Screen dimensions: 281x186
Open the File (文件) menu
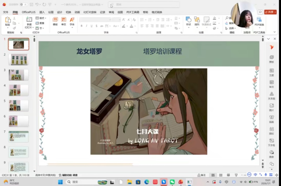click(x=5, y=12)
